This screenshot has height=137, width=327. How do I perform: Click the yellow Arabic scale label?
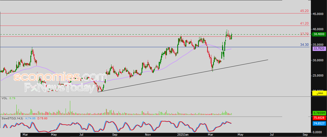[319, 93]
